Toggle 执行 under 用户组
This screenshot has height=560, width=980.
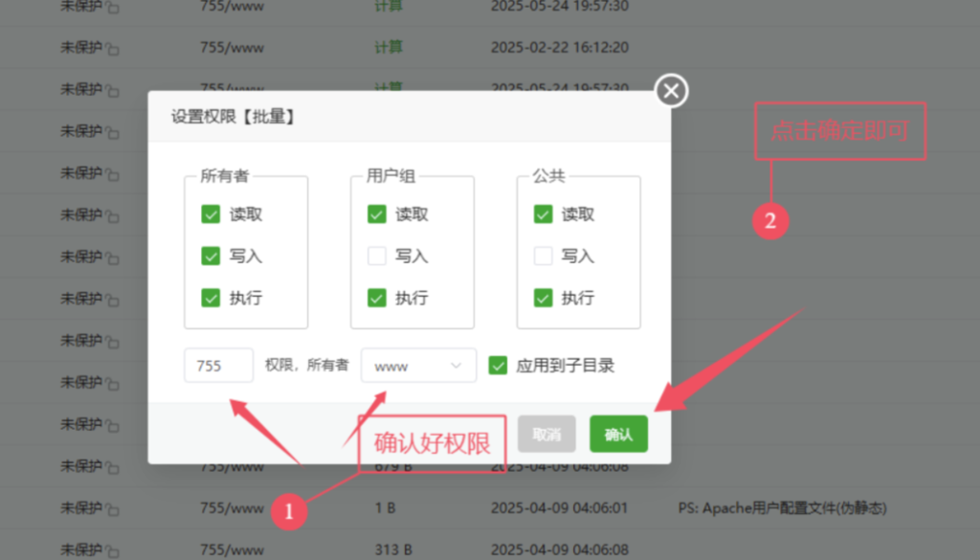click(x=376, y=298)
